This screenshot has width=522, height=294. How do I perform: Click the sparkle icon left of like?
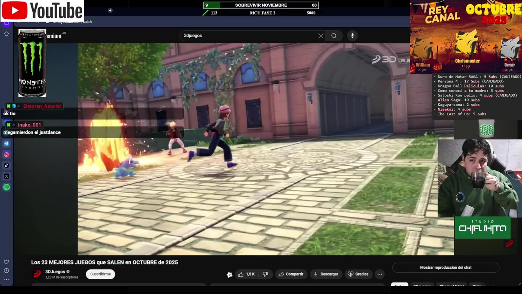tap(230, 275)
